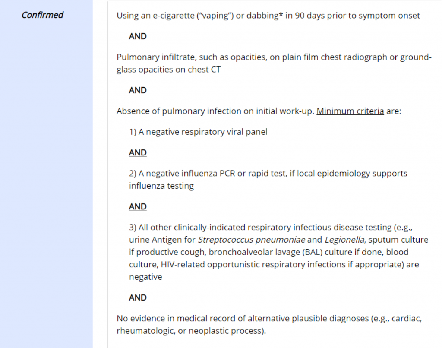Image resolution: width=442 pixels, height=348 pixels.
Task: Click the italic Streptococcus pneumoniae text
Action: (x=252, y=240)
